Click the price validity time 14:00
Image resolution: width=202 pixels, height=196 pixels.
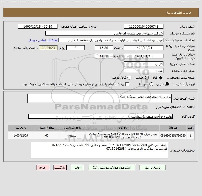(104, 56)
